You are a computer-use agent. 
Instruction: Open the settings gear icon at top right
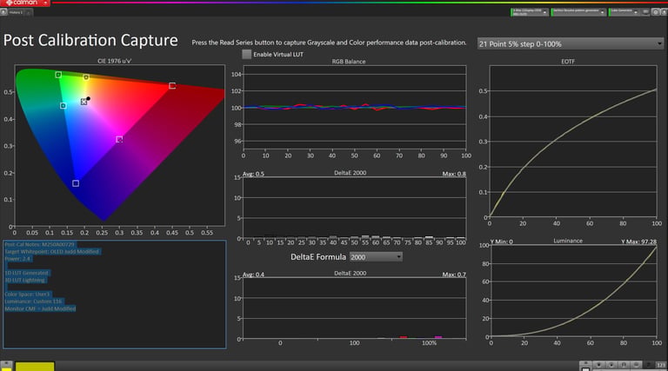coord(656,12)
